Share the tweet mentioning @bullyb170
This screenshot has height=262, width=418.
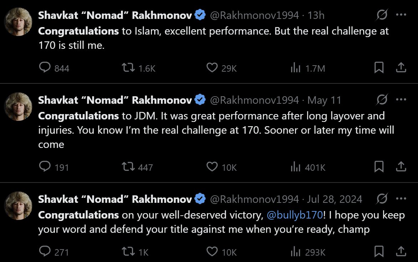click(x=401, y=251)
